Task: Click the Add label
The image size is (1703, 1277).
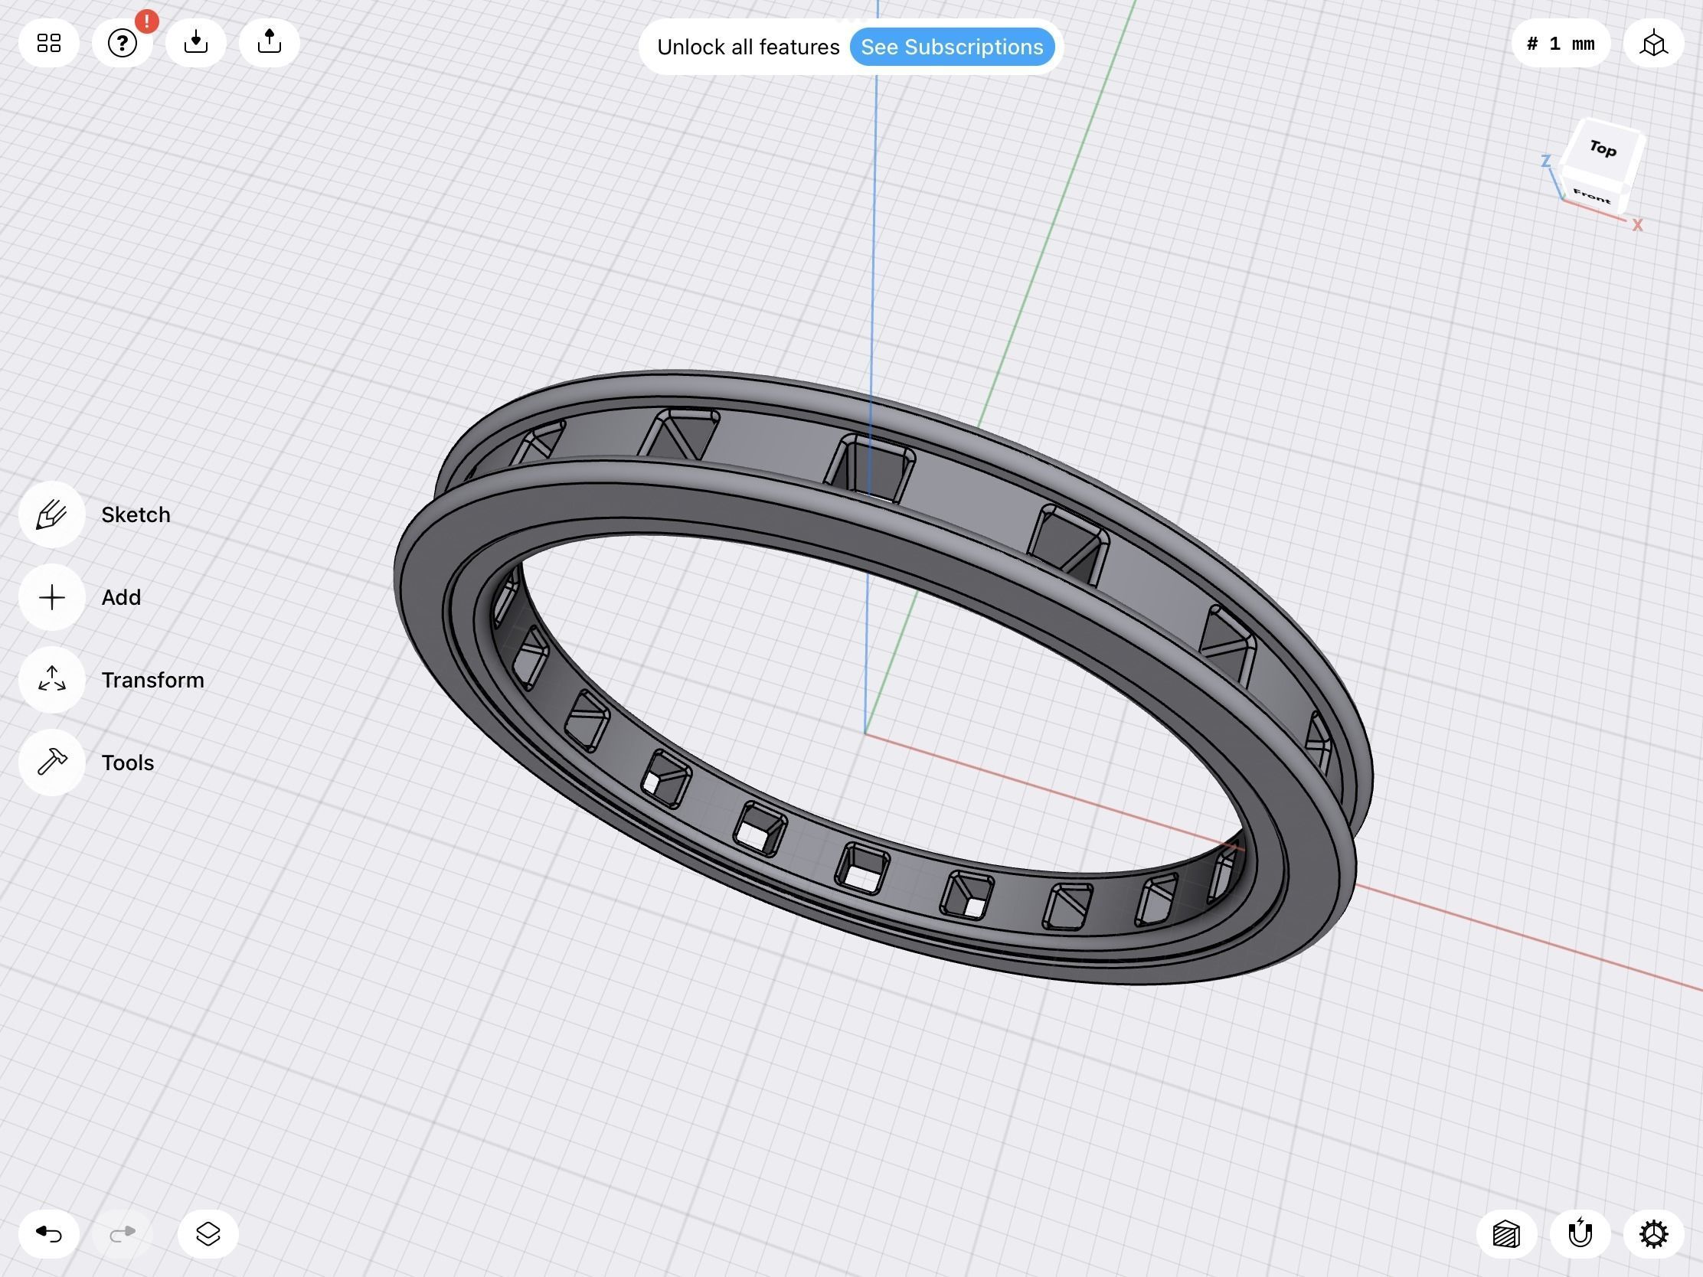Action: tap(121, 597)
